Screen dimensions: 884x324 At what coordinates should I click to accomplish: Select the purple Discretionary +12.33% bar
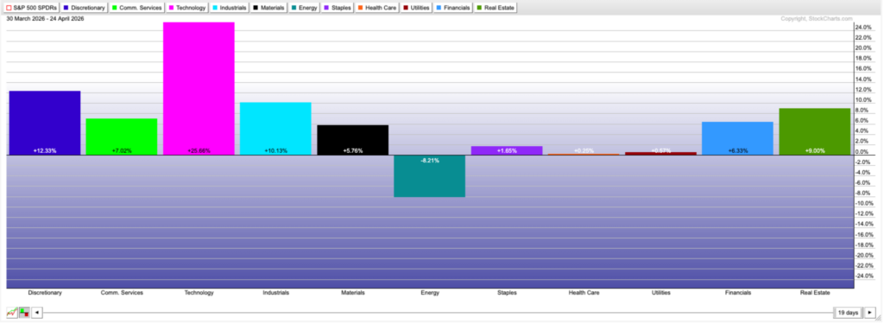point(45,123)
